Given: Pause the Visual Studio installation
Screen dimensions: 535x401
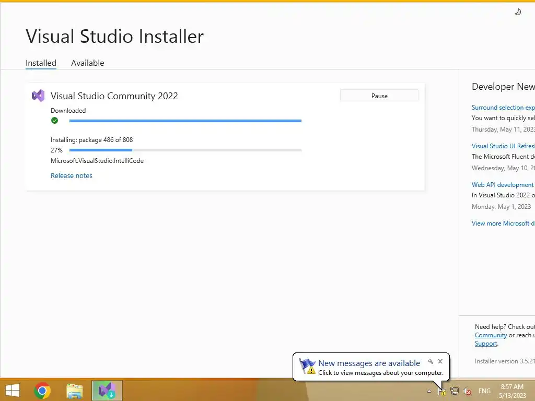Looking at the screenshot, I should 379,96.
